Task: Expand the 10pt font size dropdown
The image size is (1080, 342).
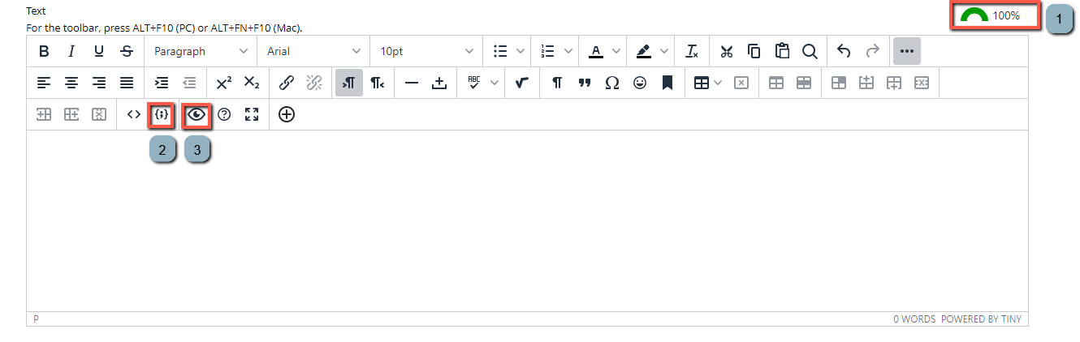Action: click(426, 51)
